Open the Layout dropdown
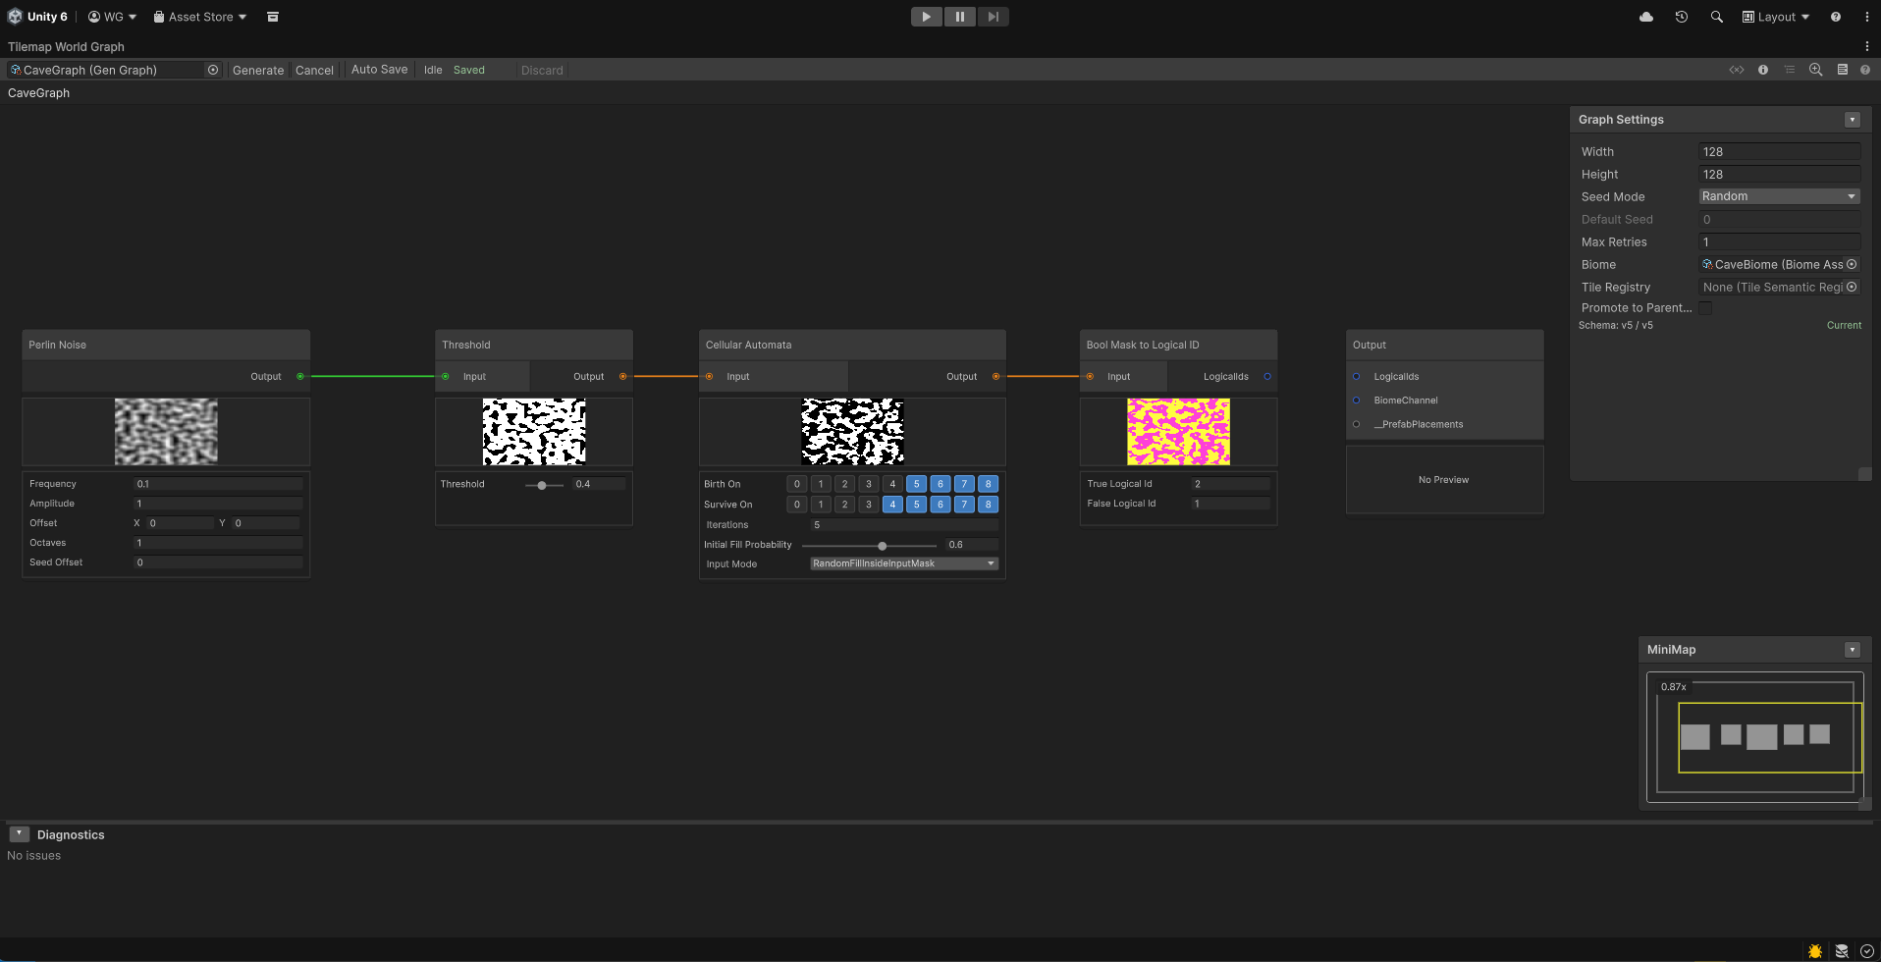 tap(1775, 17)
